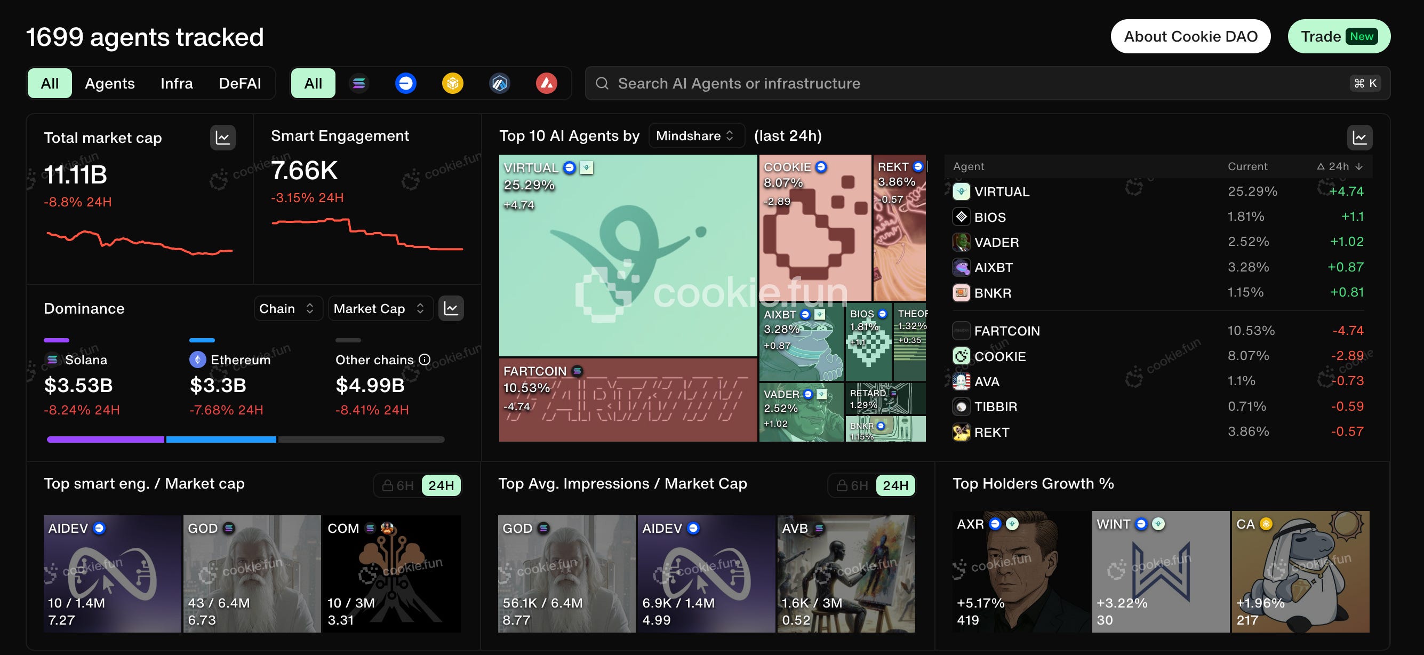Open Dominance chart icon
The height and width of the screenshot is (655, 1424).
(451, 308)
